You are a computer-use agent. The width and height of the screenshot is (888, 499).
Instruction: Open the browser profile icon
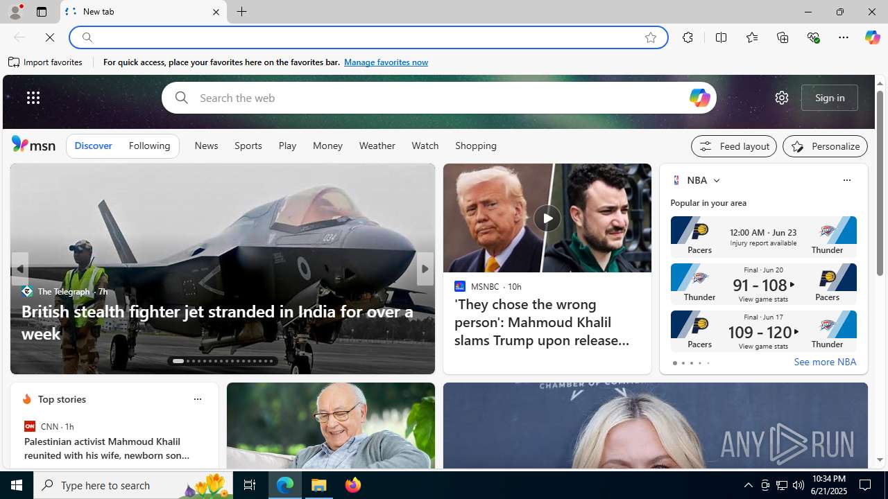(15, 12)
